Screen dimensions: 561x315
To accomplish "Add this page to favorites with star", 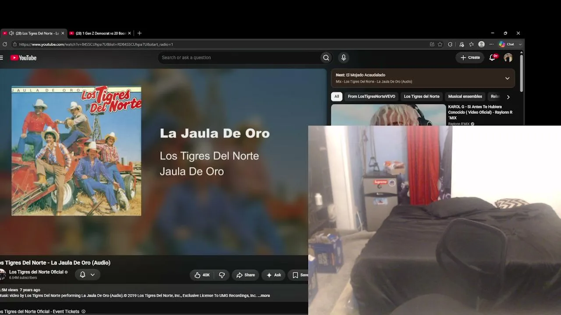I will pyautogui.click(x=440, y=44).
